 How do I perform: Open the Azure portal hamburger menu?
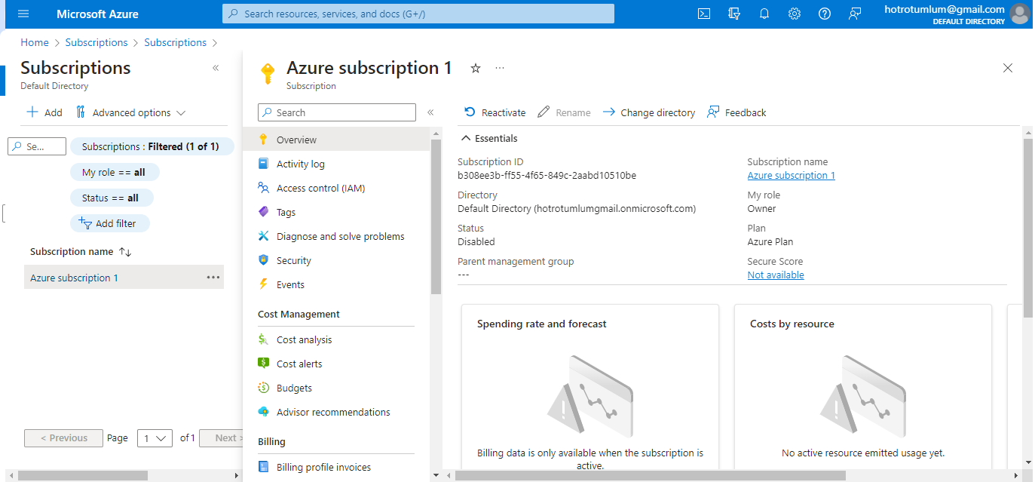point(23,14)
